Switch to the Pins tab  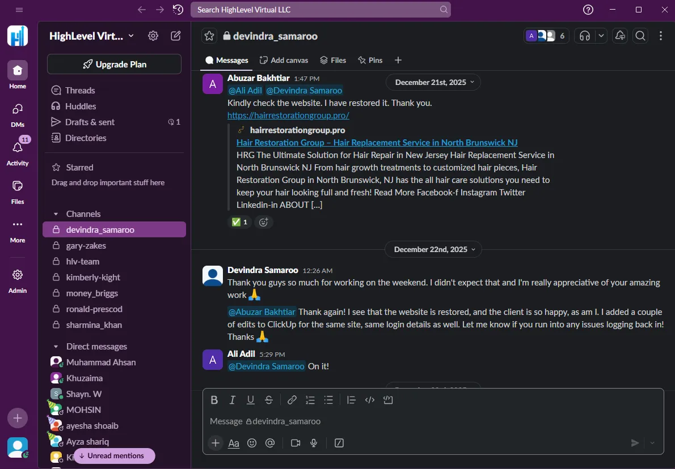(370, 60)
